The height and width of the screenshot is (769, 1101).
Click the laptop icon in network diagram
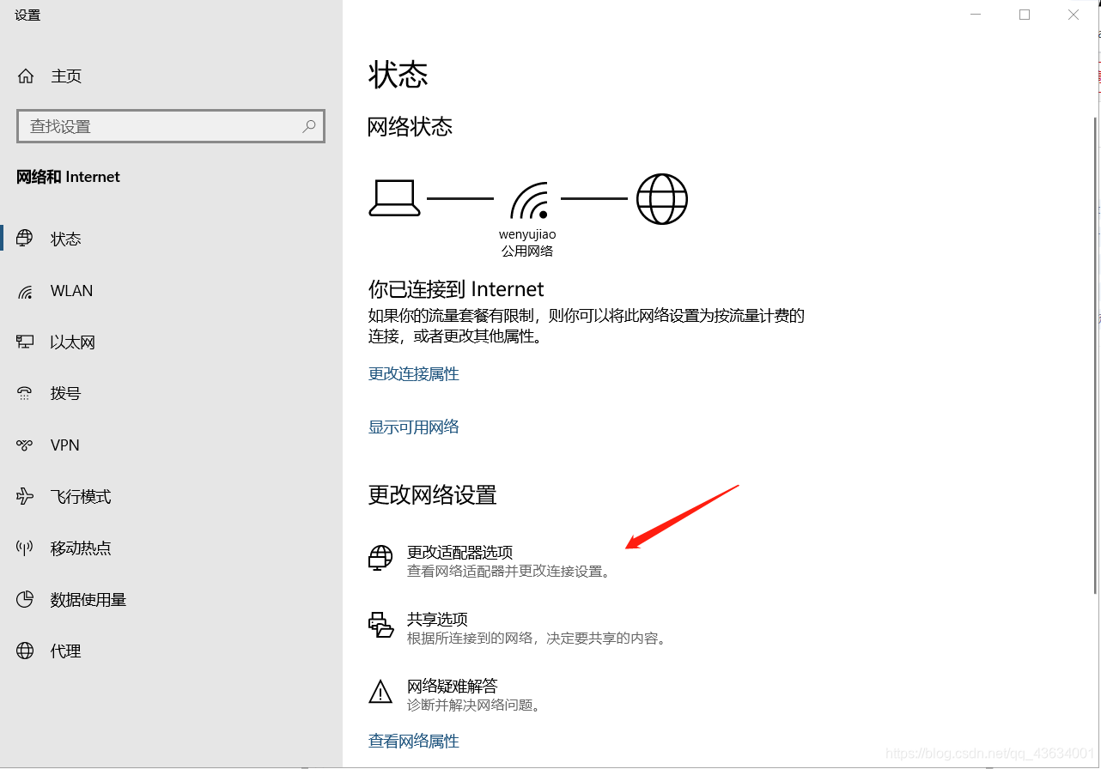point(394,198)
